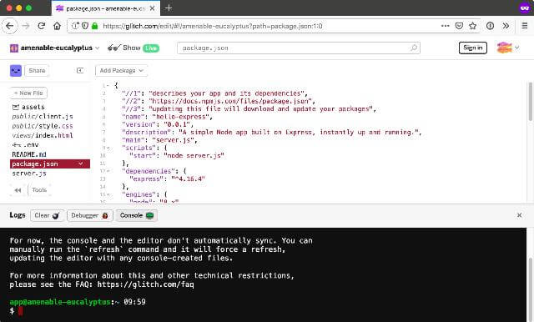Open views/index.html file
The image size is (534, 322).
click(43, 135)
